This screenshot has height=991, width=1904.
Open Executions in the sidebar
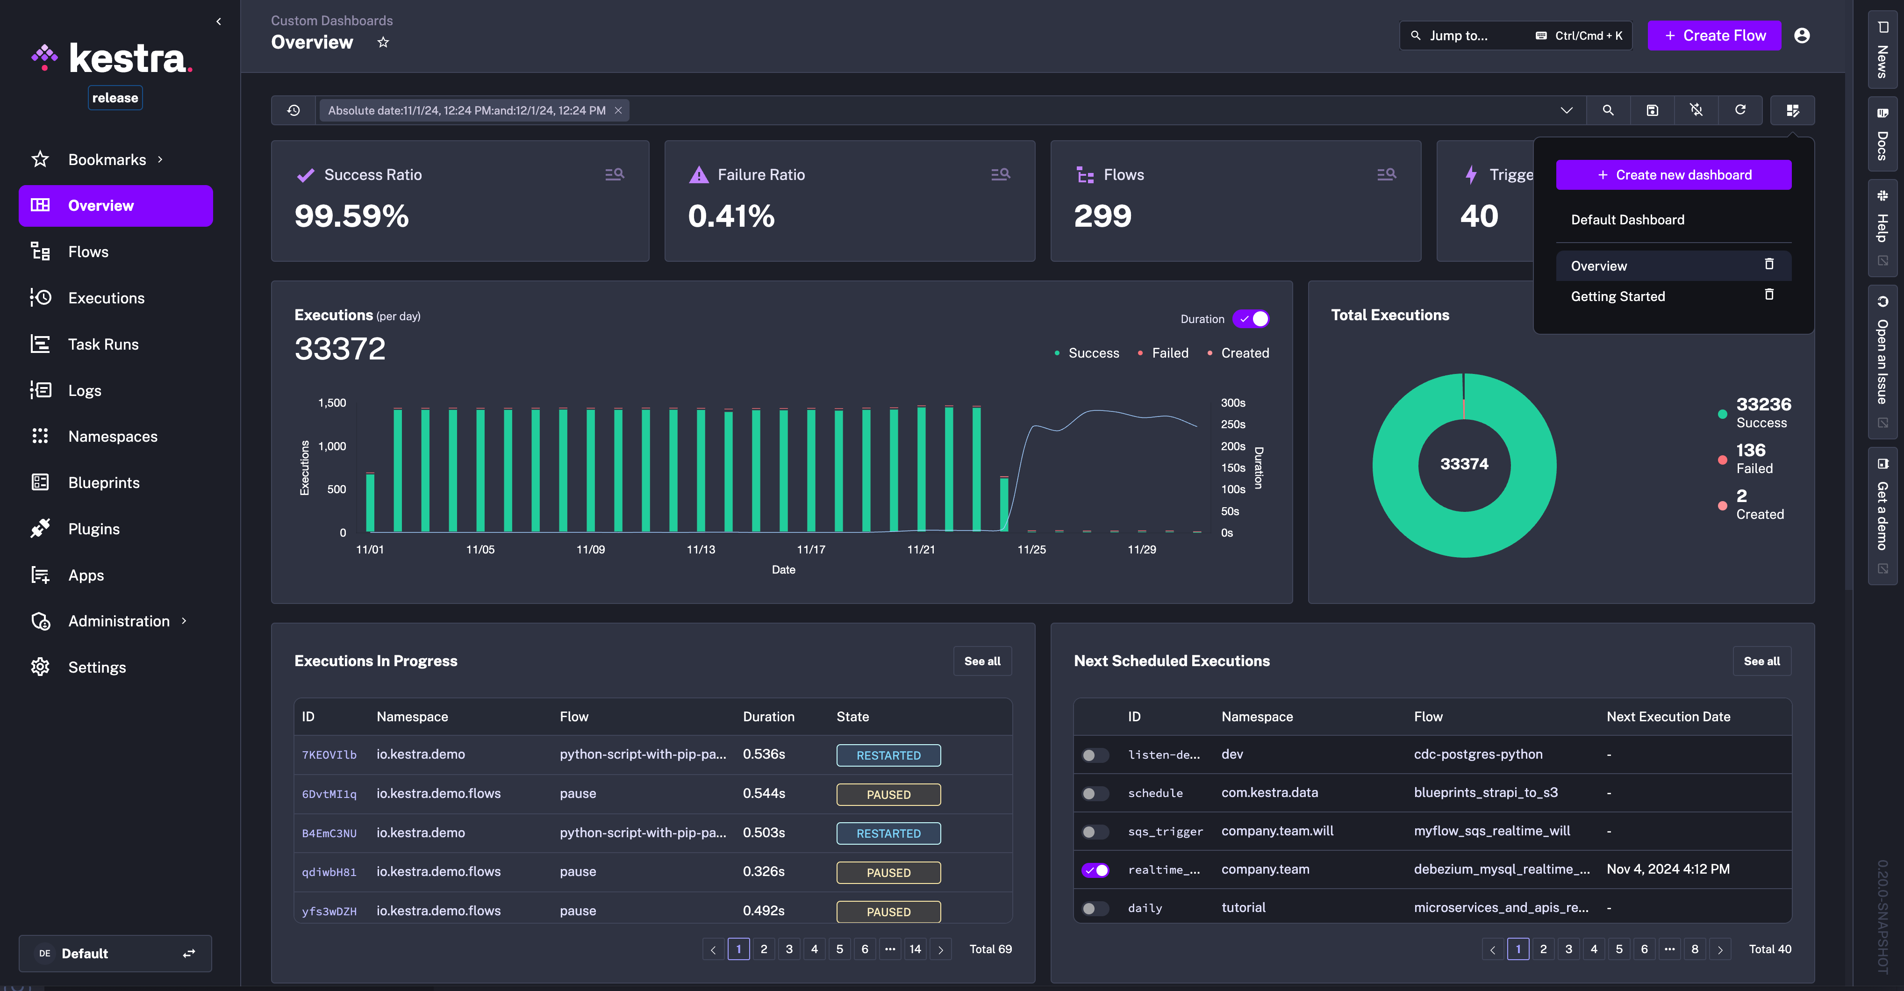(116, 297)
